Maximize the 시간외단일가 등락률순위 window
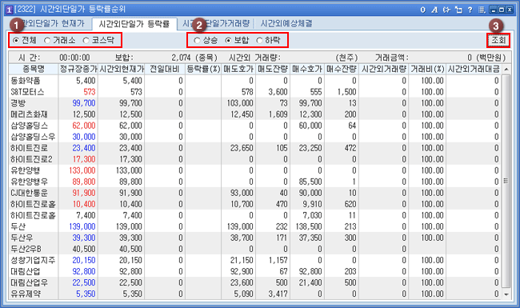 (502, 10)
